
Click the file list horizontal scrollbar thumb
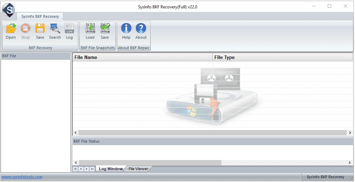point(212,132)
